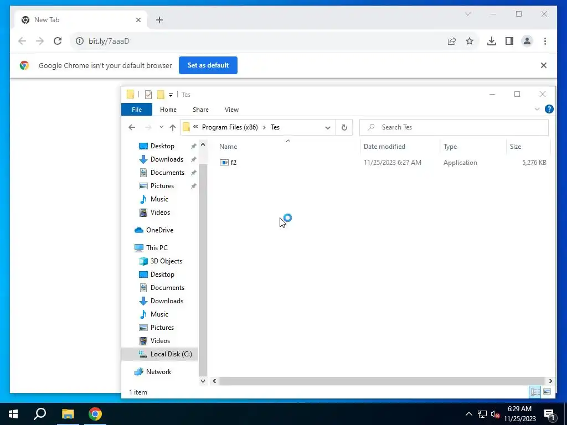Click Program Files (x86) in breadcrumb
The width and height of the screenshot is (567, 425).
click(230, 127)
